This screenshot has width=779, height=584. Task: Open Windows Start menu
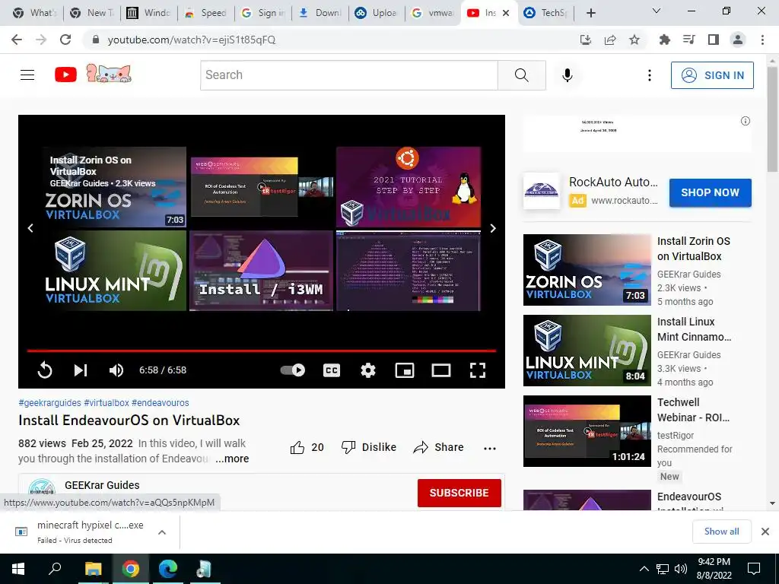18,569
